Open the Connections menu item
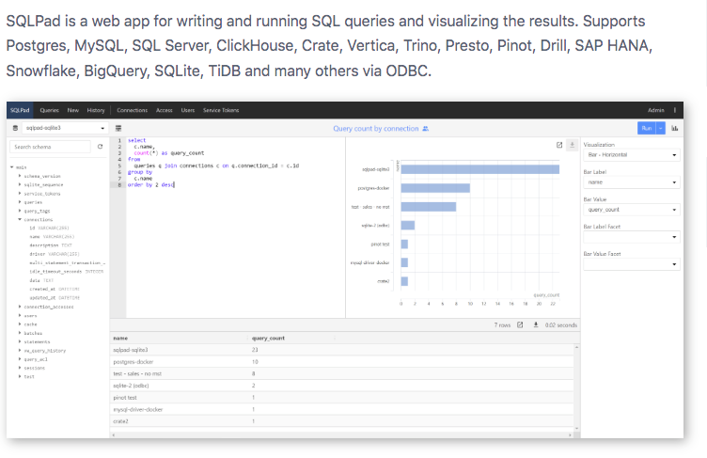 133,110
